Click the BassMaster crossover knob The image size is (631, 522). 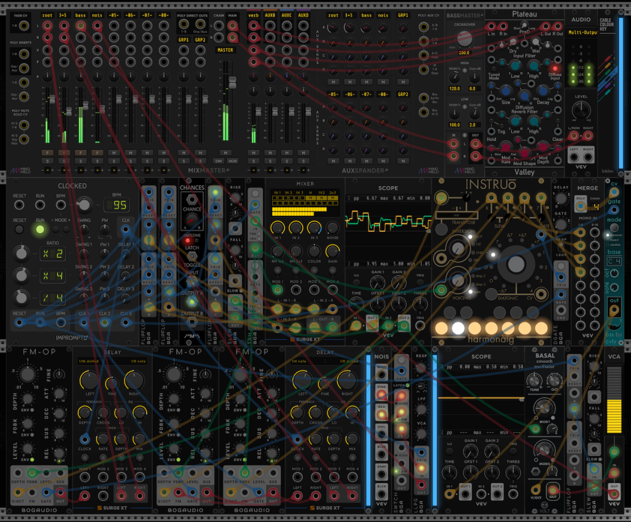coord(465,39)
